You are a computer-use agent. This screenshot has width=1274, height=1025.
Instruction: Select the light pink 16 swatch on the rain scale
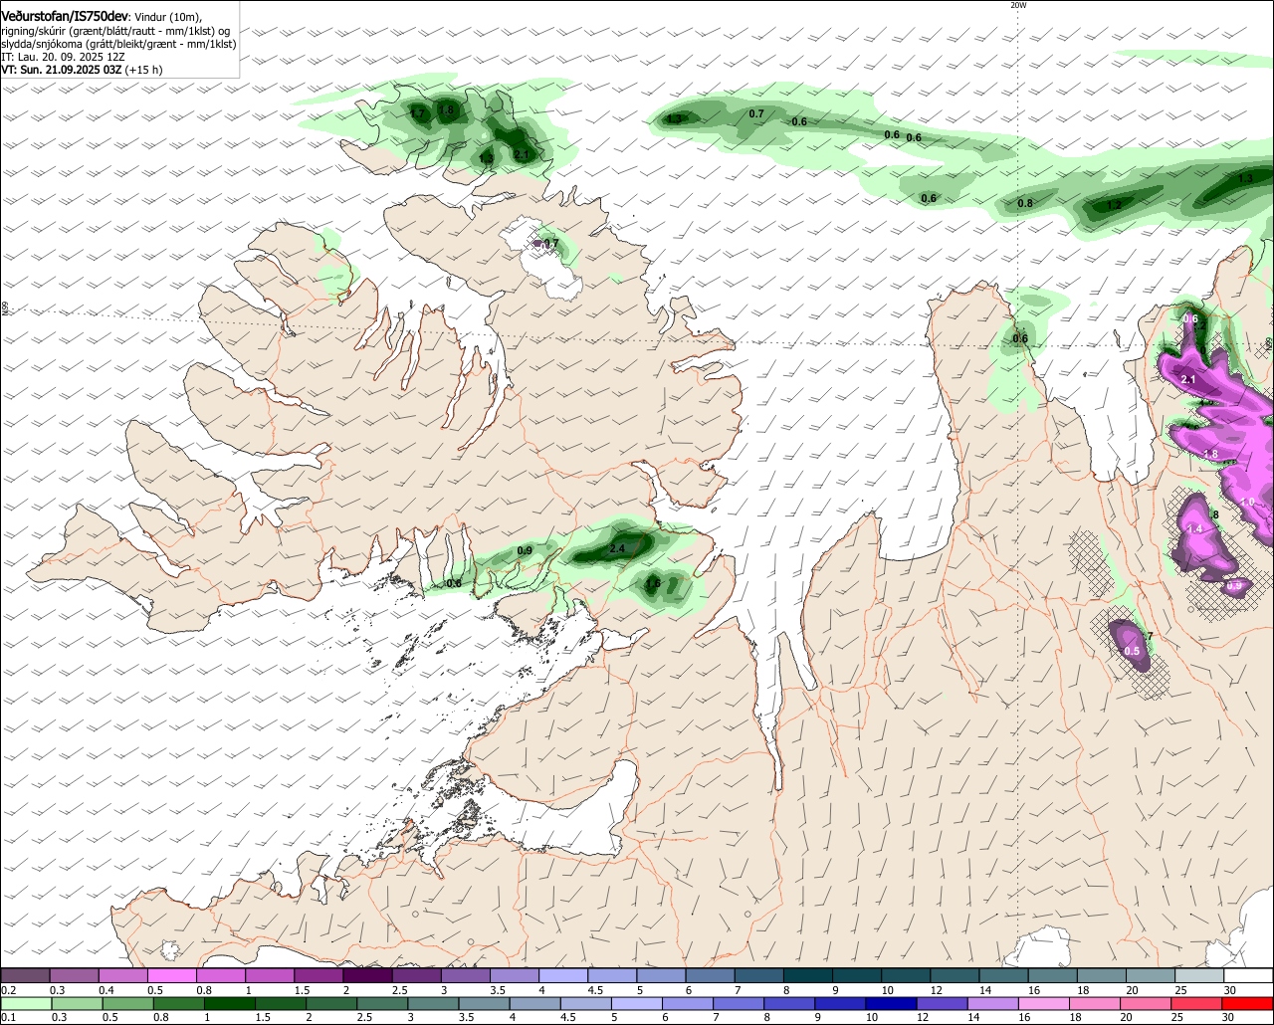(x=1044, y=1003)
